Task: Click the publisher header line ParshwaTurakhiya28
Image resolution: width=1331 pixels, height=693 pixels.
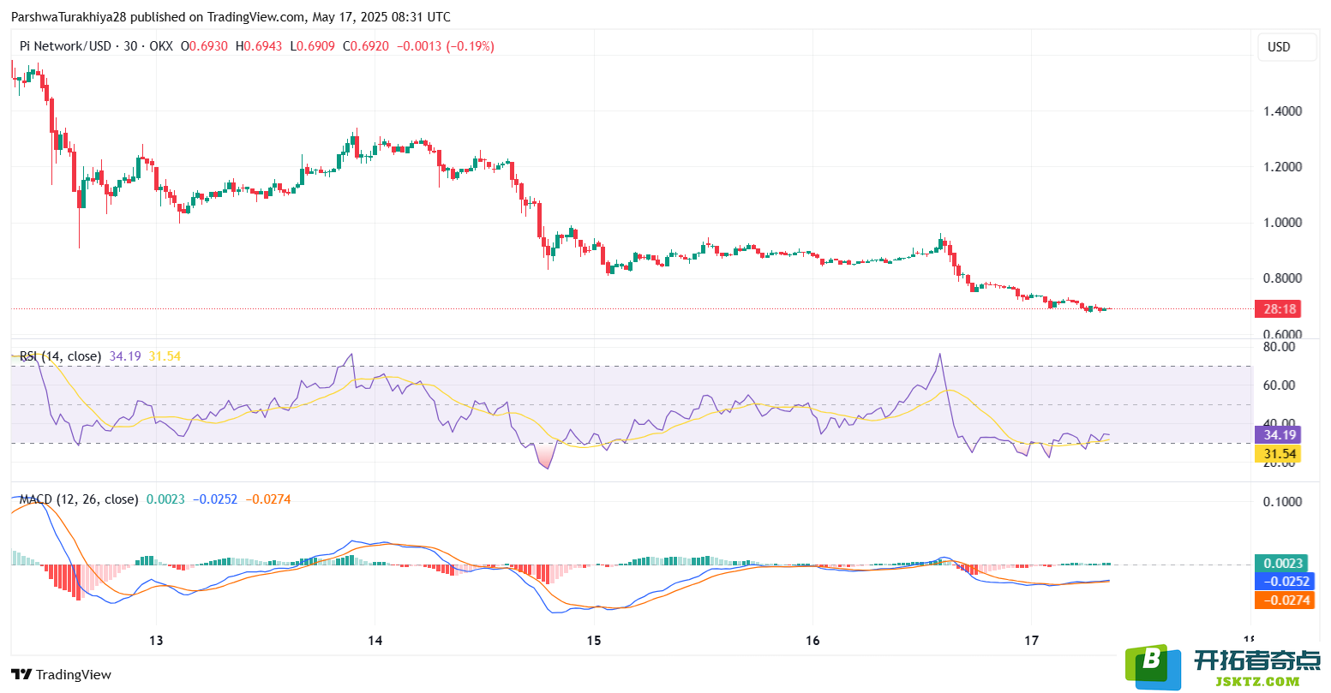Action: tap(231, 16)
